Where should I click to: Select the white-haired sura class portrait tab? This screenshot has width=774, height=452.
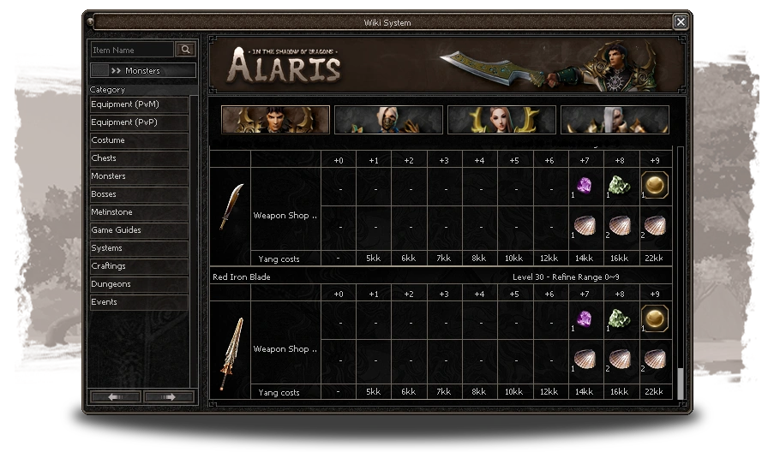615,119
